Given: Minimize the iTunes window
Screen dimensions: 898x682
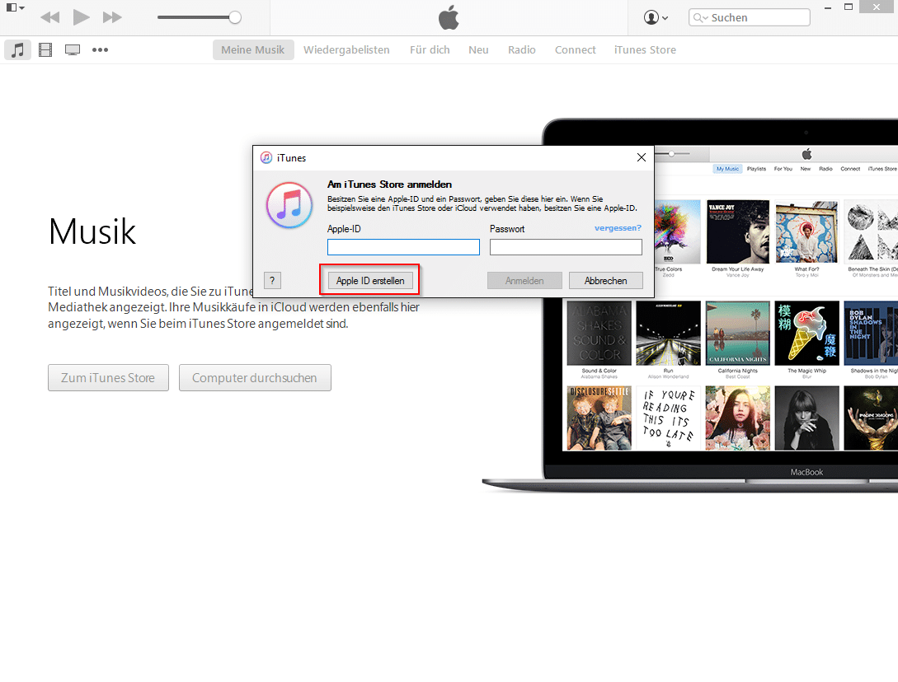Looking at the screenshot, I should (x=828, y=7).
